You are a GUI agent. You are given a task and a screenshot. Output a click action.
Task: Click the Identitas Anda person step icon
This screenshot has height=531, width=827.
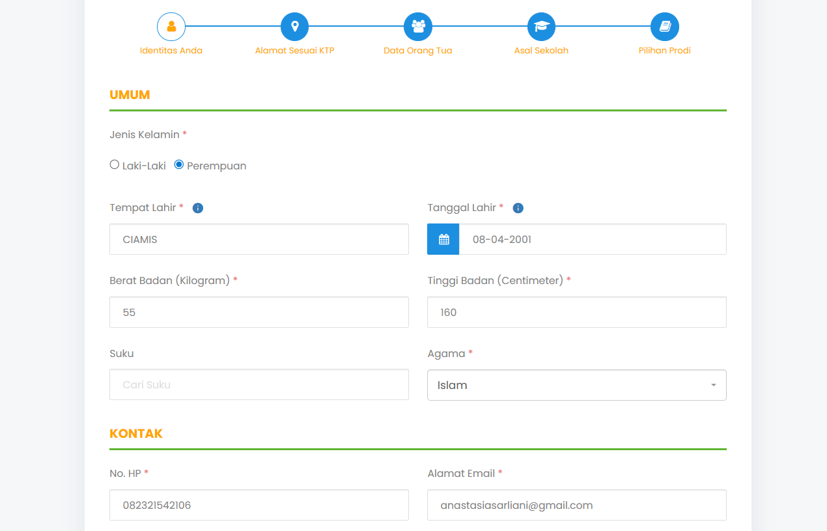tap(171, 27)
